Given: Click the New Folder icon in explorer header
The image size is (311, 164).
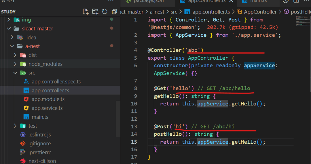Looking at the screenshot, I should tap(95, 12).
